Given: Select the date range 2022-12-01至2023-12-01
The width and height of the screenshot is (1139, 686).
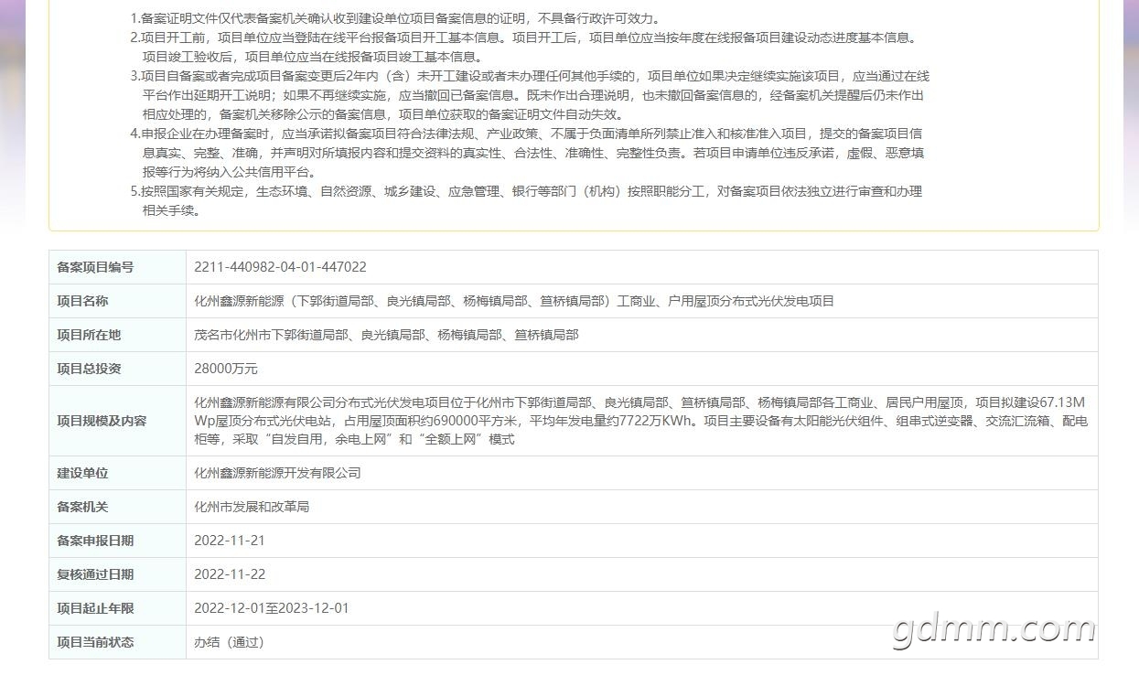Looking at the screenshot, I should 271,608.
